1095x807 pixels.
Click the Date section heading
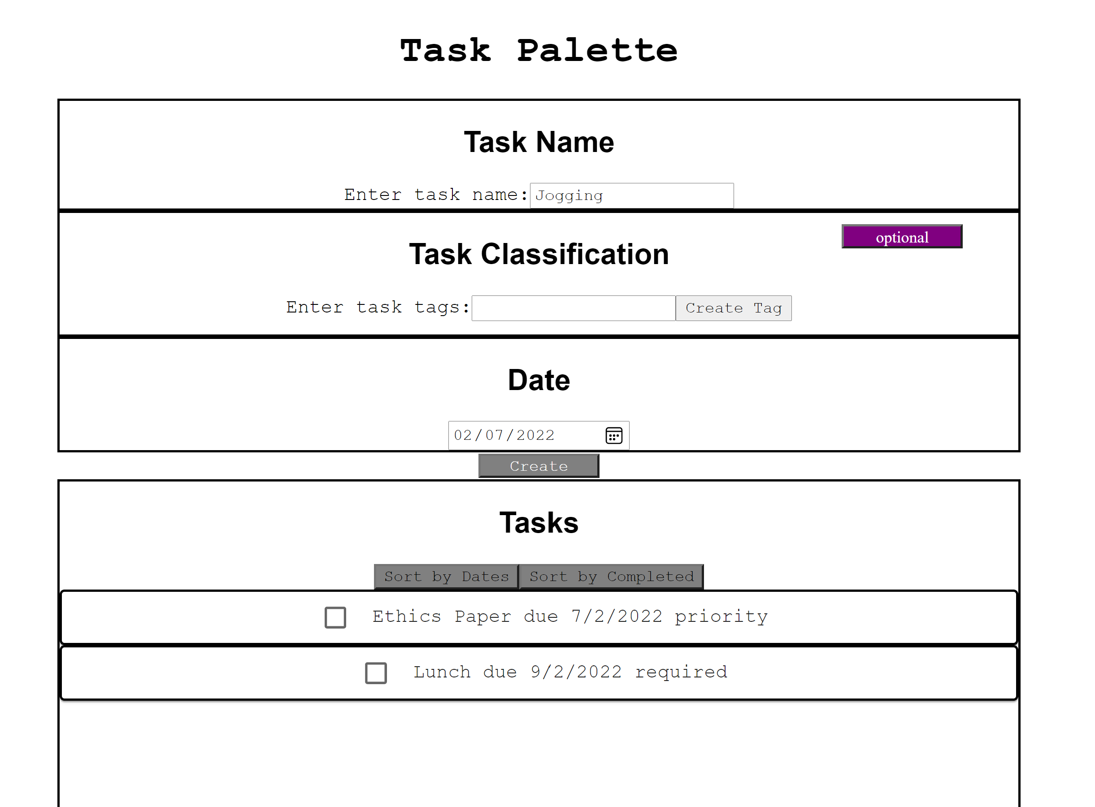point(539,380)
